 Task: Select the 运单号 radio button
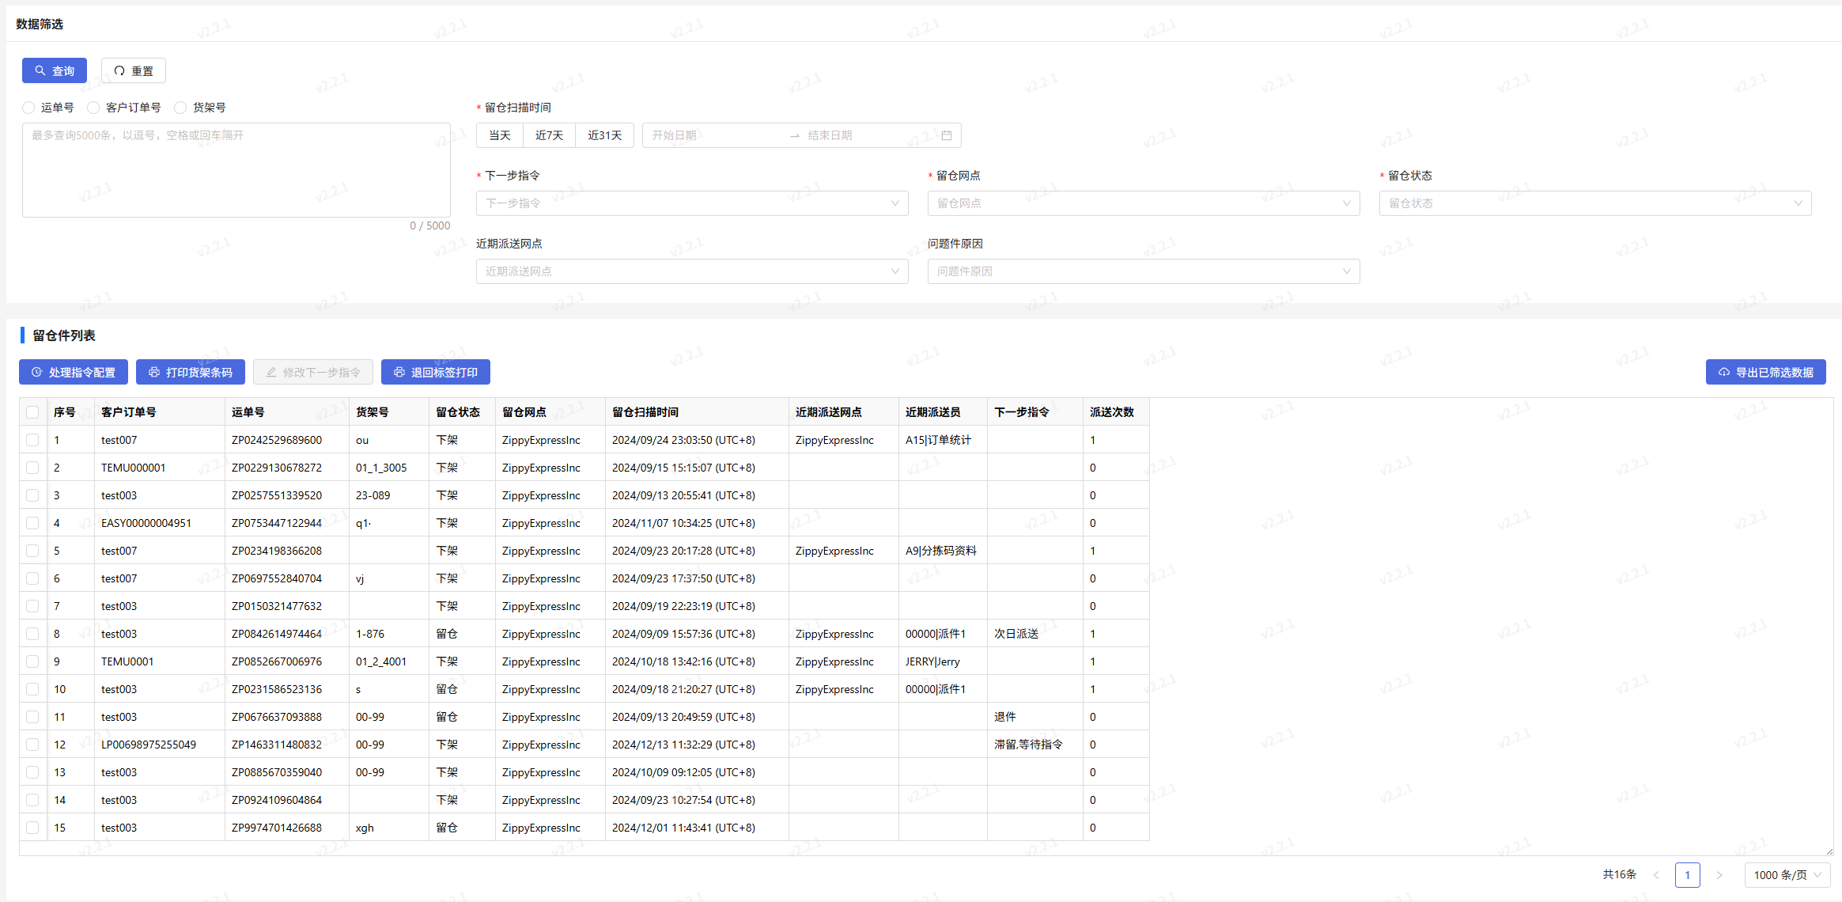pos(28,108)
